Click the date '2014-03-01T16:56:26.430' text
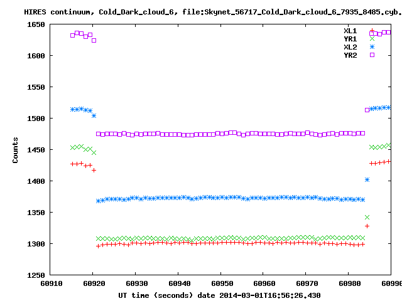This screenshot has width=402, height=301. [269, 295]
